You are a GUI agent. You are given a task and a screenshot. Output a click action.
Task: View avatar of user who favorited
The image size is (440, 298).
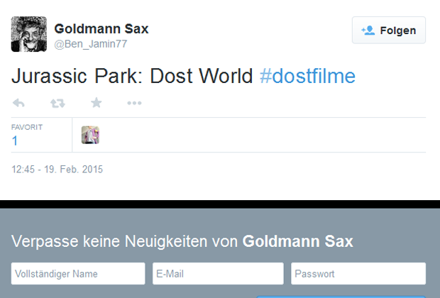click(90, 135)
